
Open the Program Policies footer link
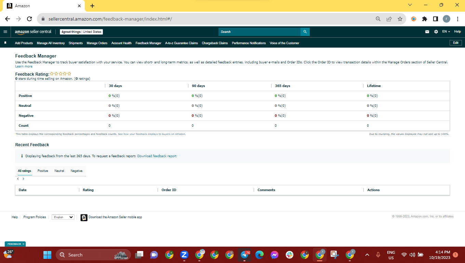35,217
